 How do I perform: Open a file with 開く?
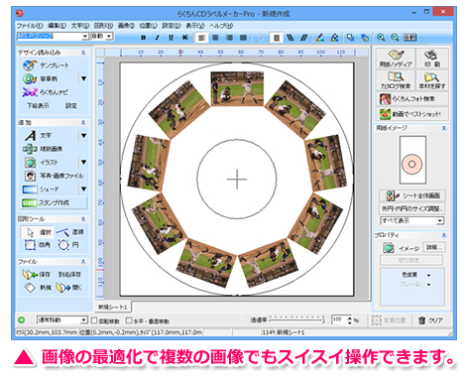pos(68,288)
